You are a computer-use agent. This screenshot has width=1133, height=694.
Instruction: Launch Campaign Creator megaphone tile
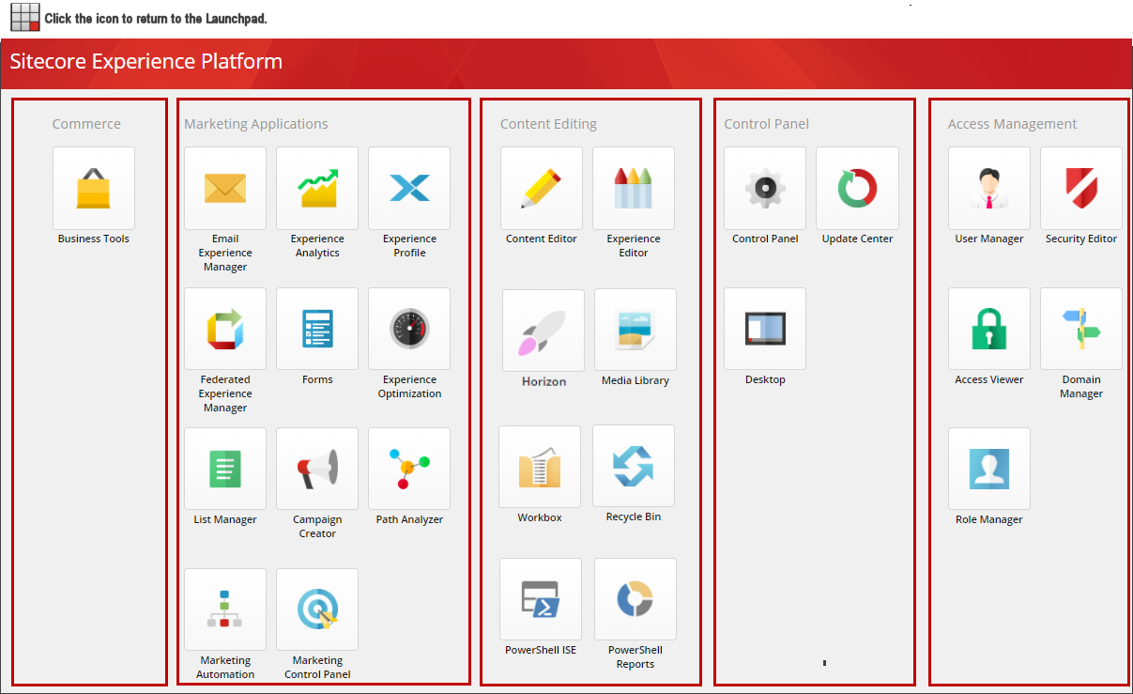pos(317,469)
